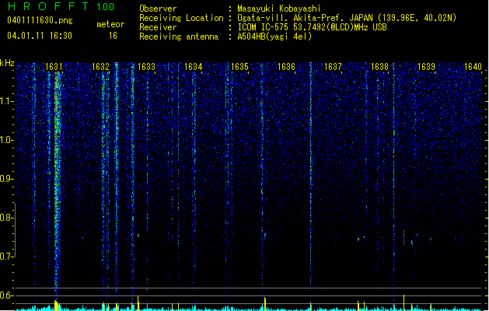
Task: Click the 1635 time axis label
Action: tap(239, 67)
